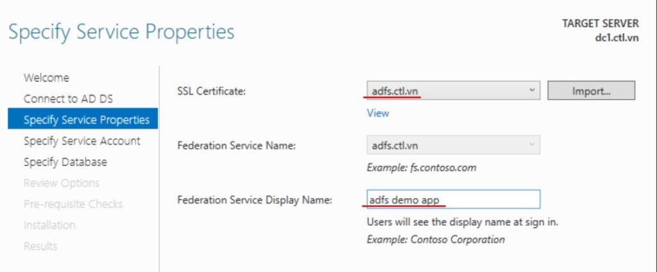Screen dimensions: 657x272
Task: Click the SSL Certificate label
Action: pyautogui.click(x=211, y=92)
